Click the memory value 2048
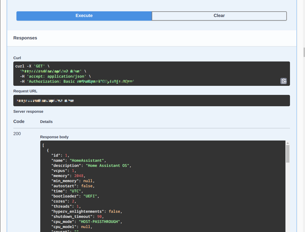Viewport: 305px width, 232px height. [x=79, y=176]
